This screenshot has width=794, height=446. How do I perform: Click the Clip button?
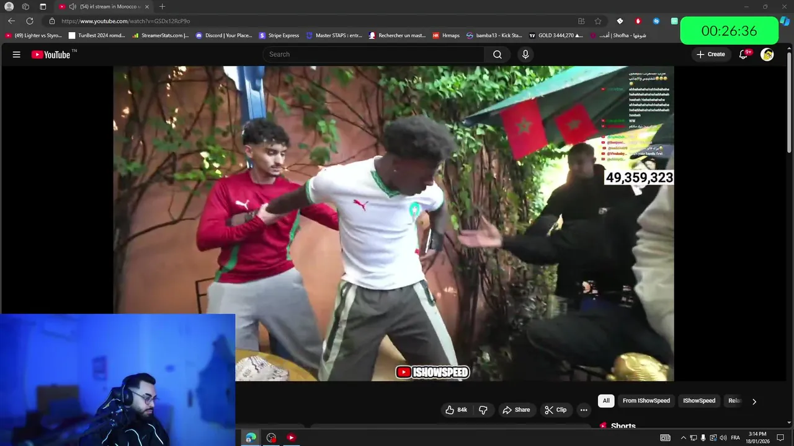555,410
